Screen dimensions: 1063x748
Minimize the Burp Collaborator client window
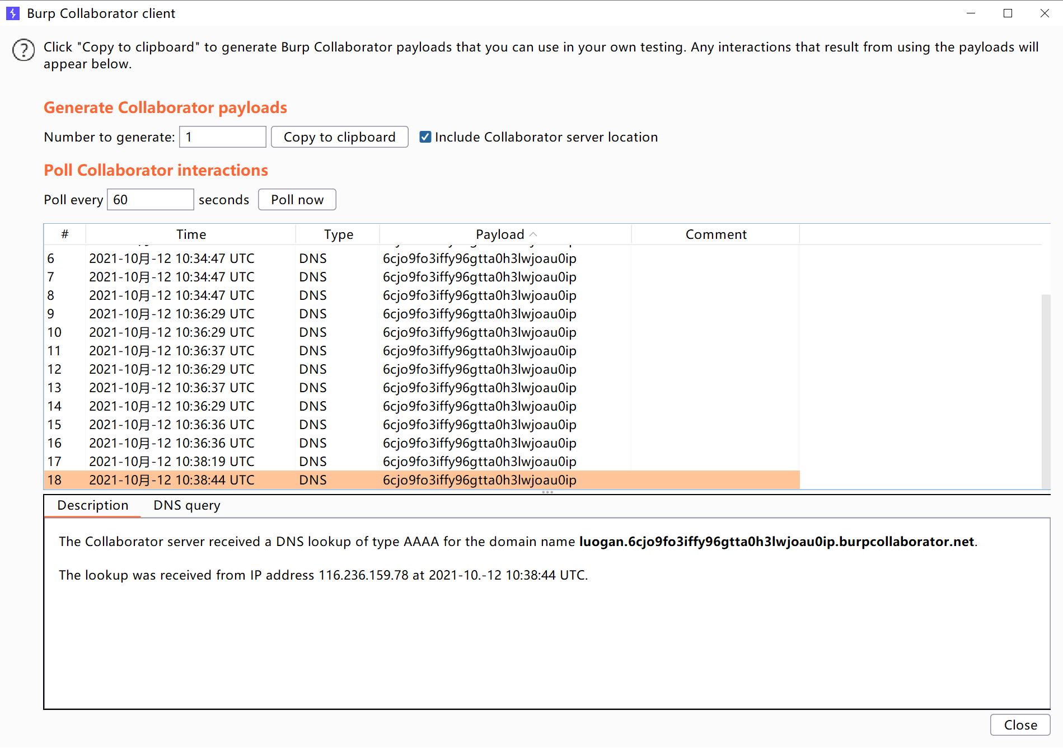[971, 13]
